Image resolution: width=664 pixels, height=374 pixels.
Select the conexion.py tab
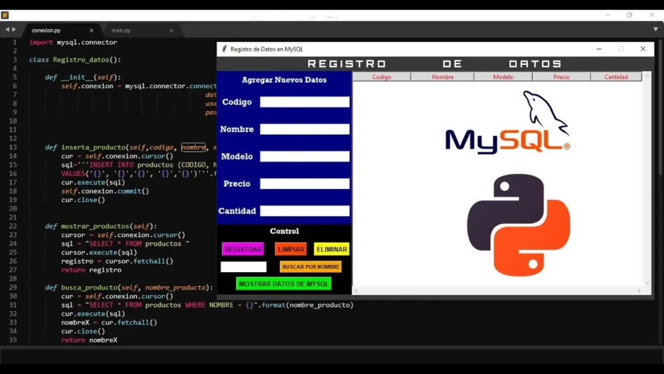tap(47, 31)
